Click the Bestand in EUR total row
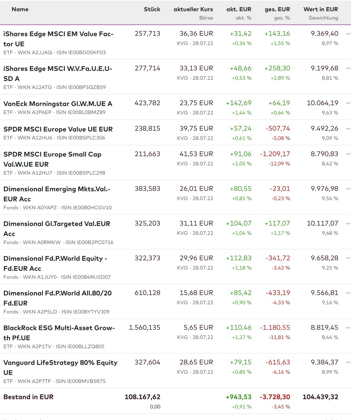The width and height of the screenshot is (351, 420). click(x=28, y=397)
